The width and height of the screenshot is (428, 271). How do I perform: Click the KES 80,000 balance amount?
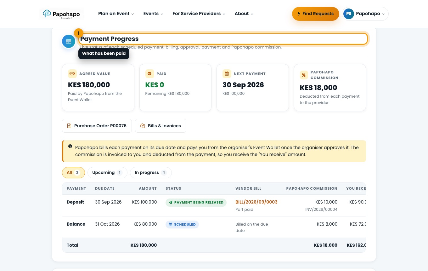tap(145, 224)
